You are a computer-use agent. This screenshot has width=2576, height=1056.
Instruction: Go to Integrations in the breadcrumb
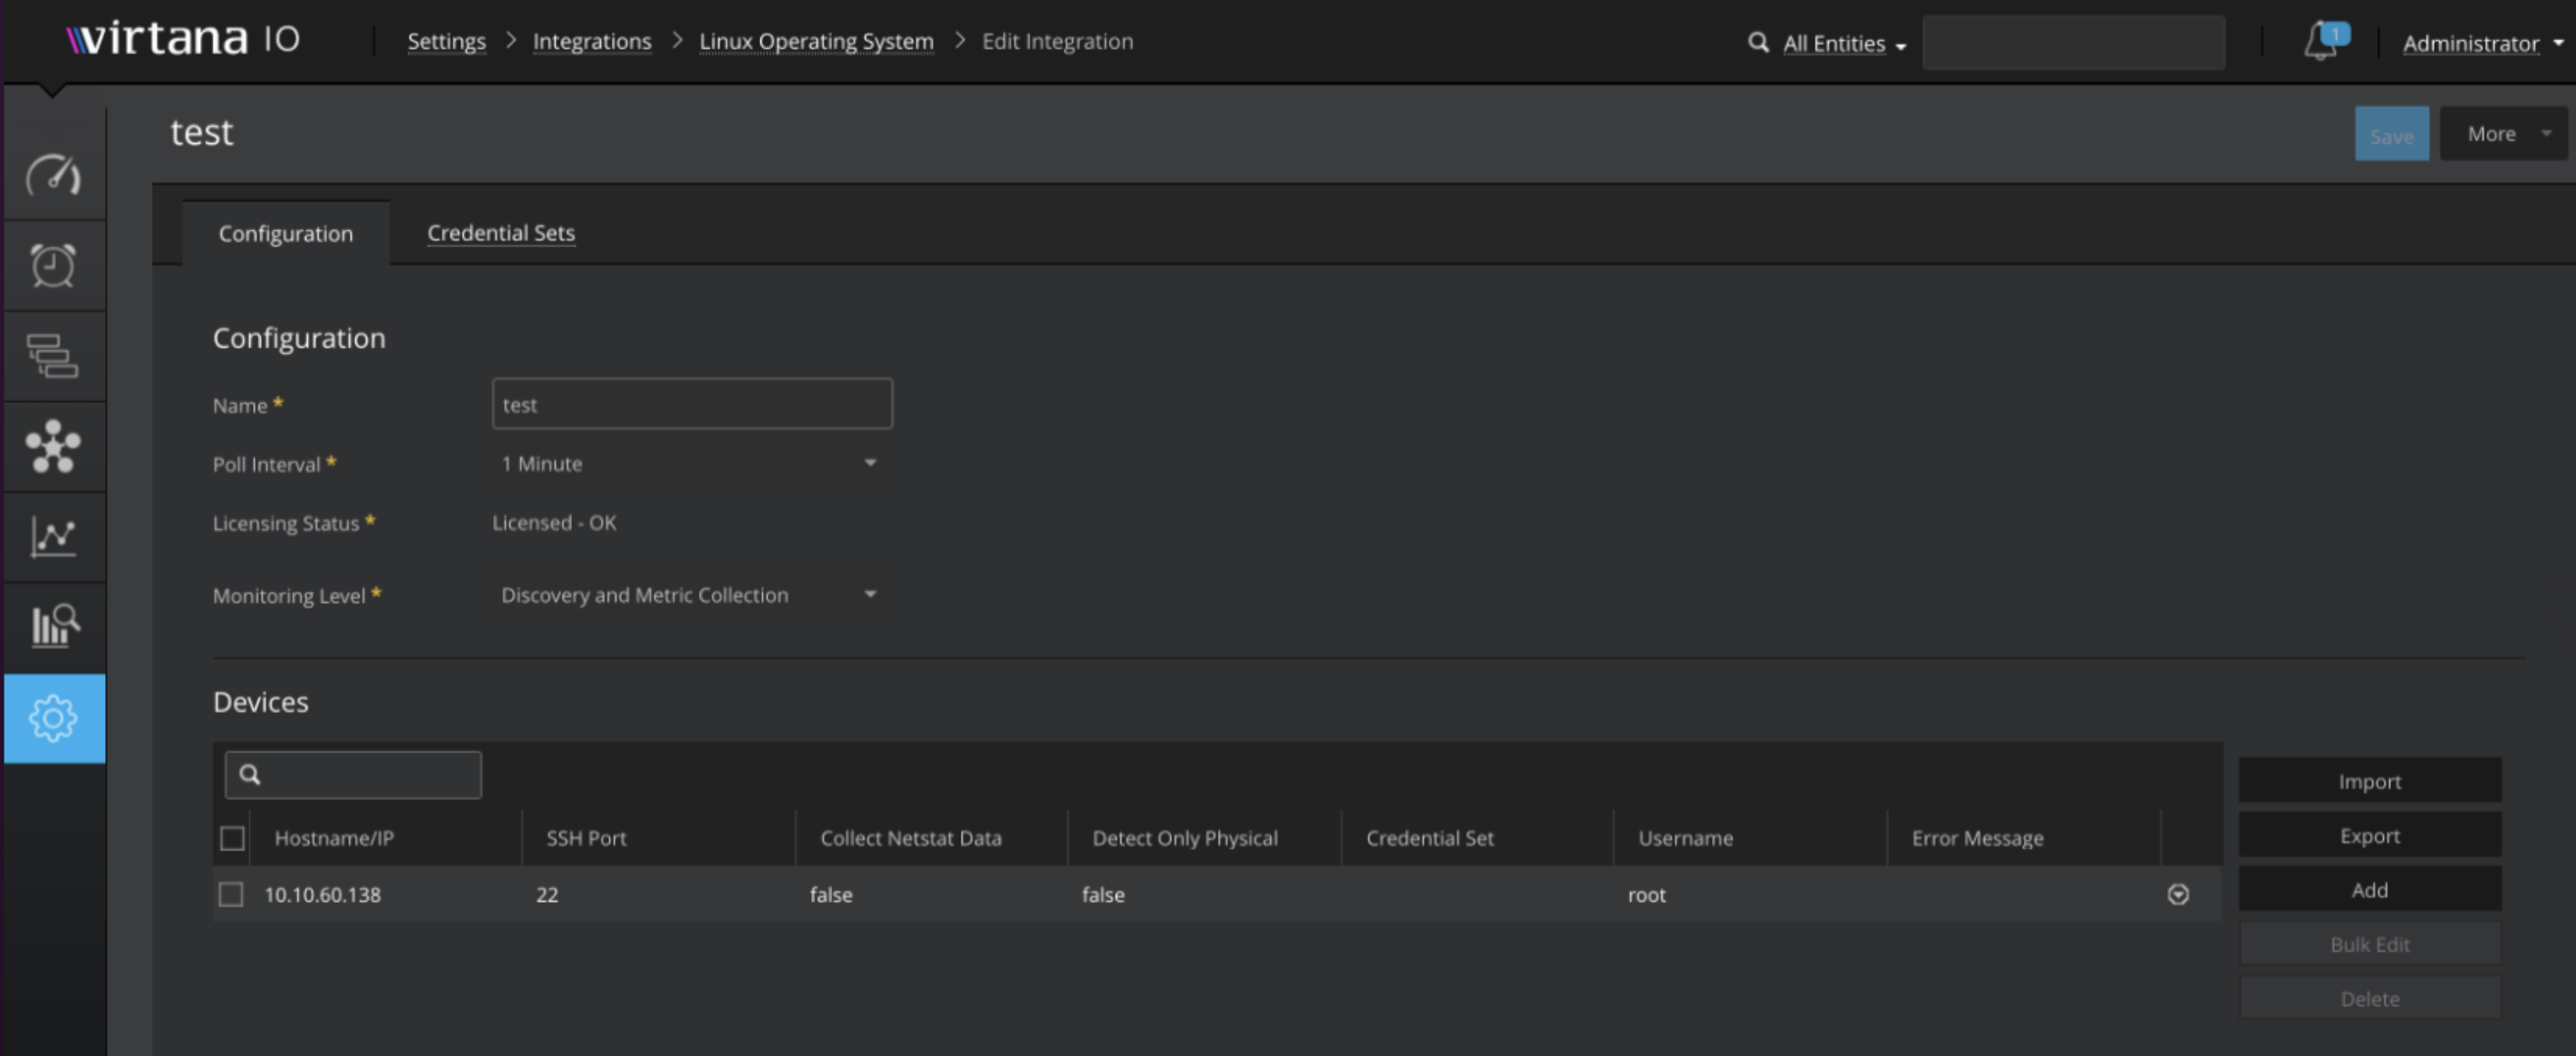tap(591, 42)
